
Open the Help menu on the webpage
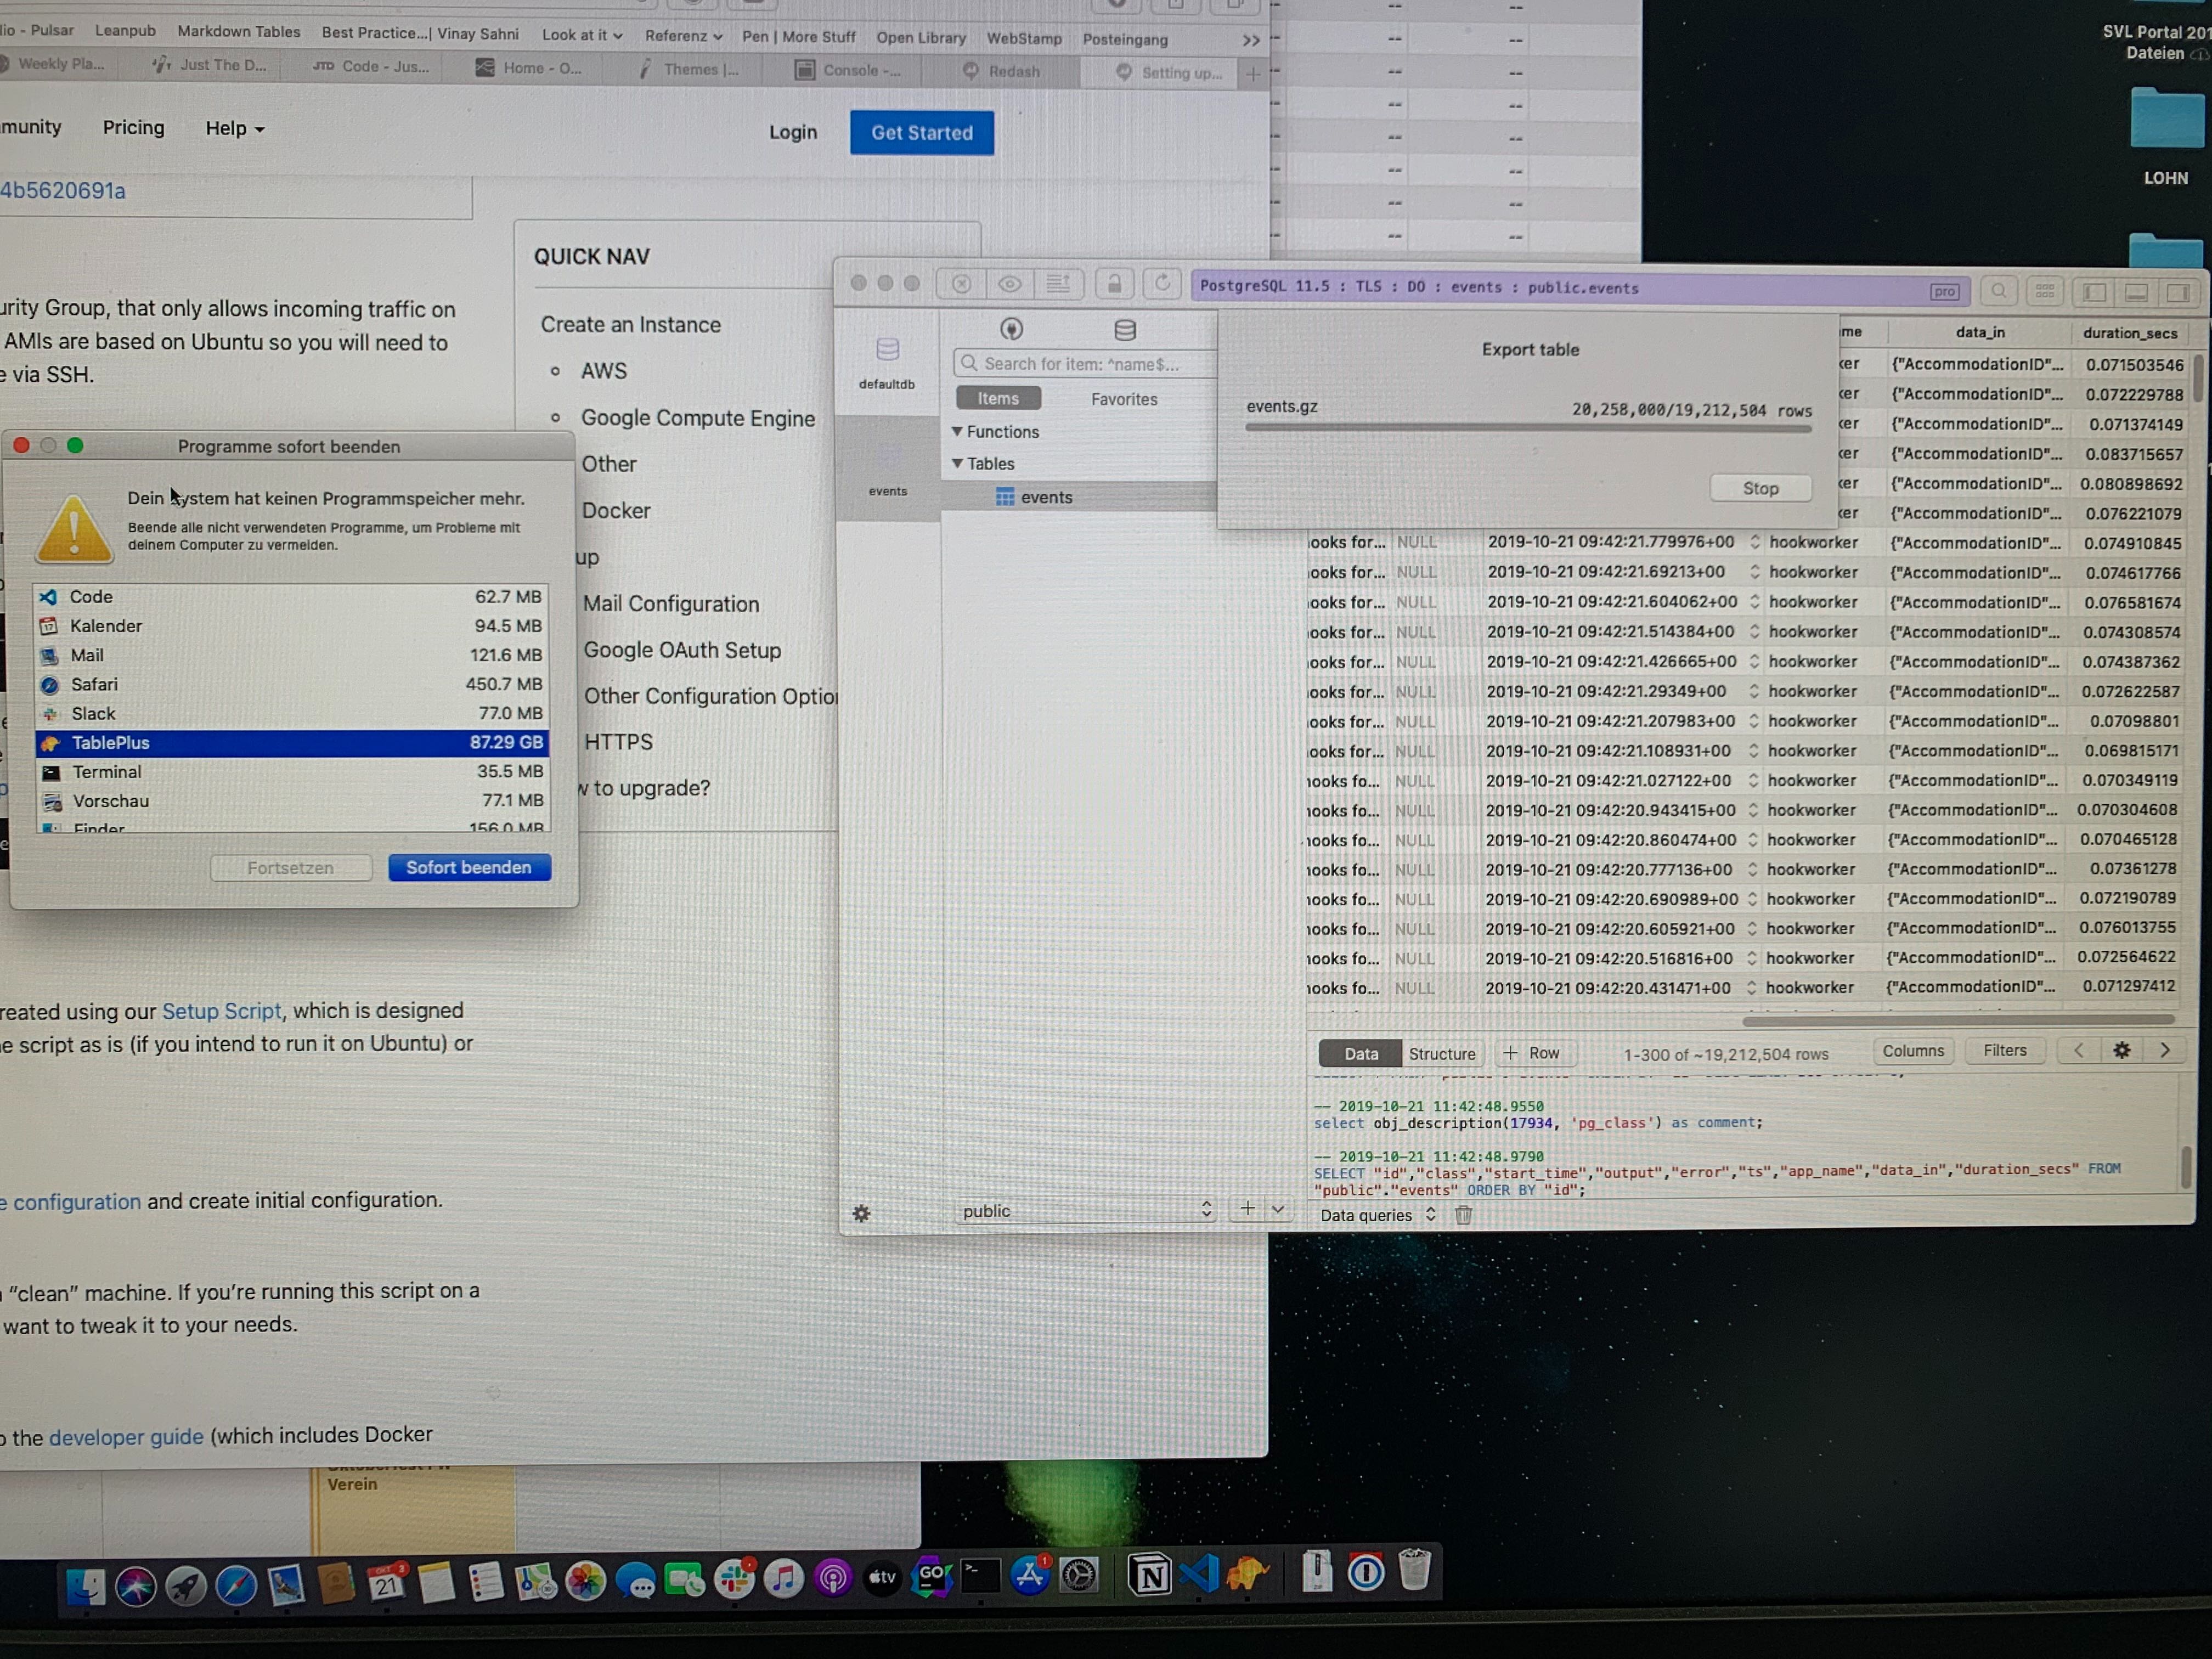[x=233, y=128]
